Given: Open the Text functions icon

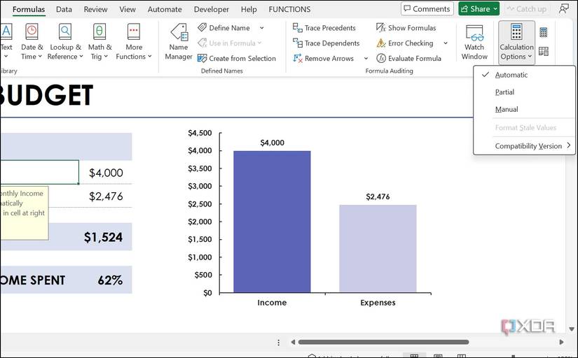Looking at the screenshot, I should (x=6, y=31).
